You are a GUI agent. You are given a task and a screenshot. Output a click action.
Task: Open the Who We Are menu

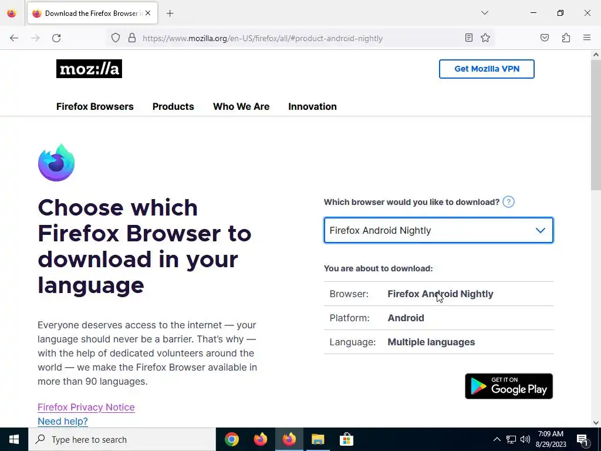pos(241,107)
